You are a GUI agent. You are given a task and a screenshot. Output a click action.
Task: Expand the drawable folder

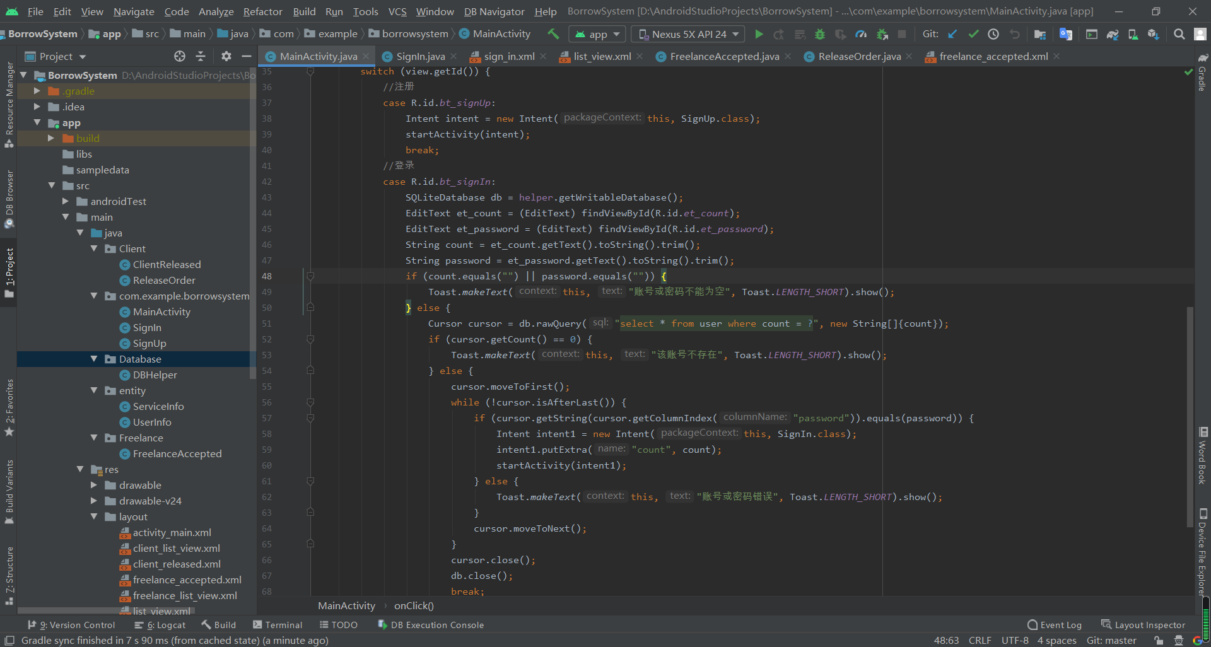point(94,485)
